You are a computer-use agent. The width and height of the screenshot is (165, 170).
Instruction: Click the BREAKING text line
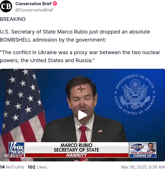point(13,19)
